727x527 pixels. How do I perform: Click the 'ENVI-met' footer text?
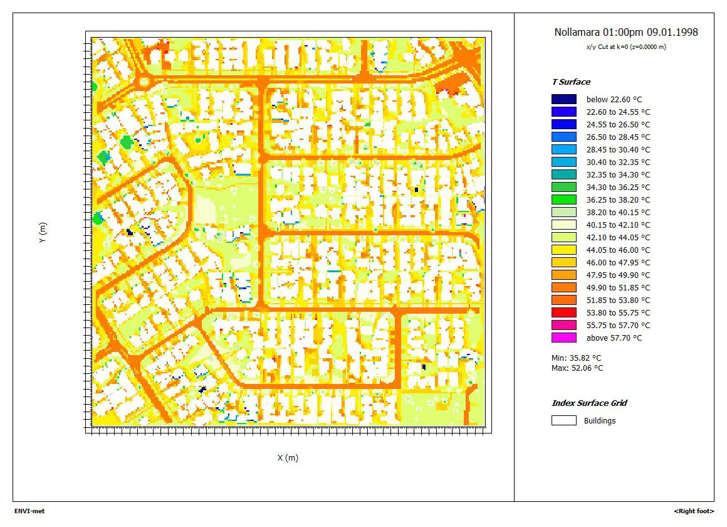click(29, 511)
